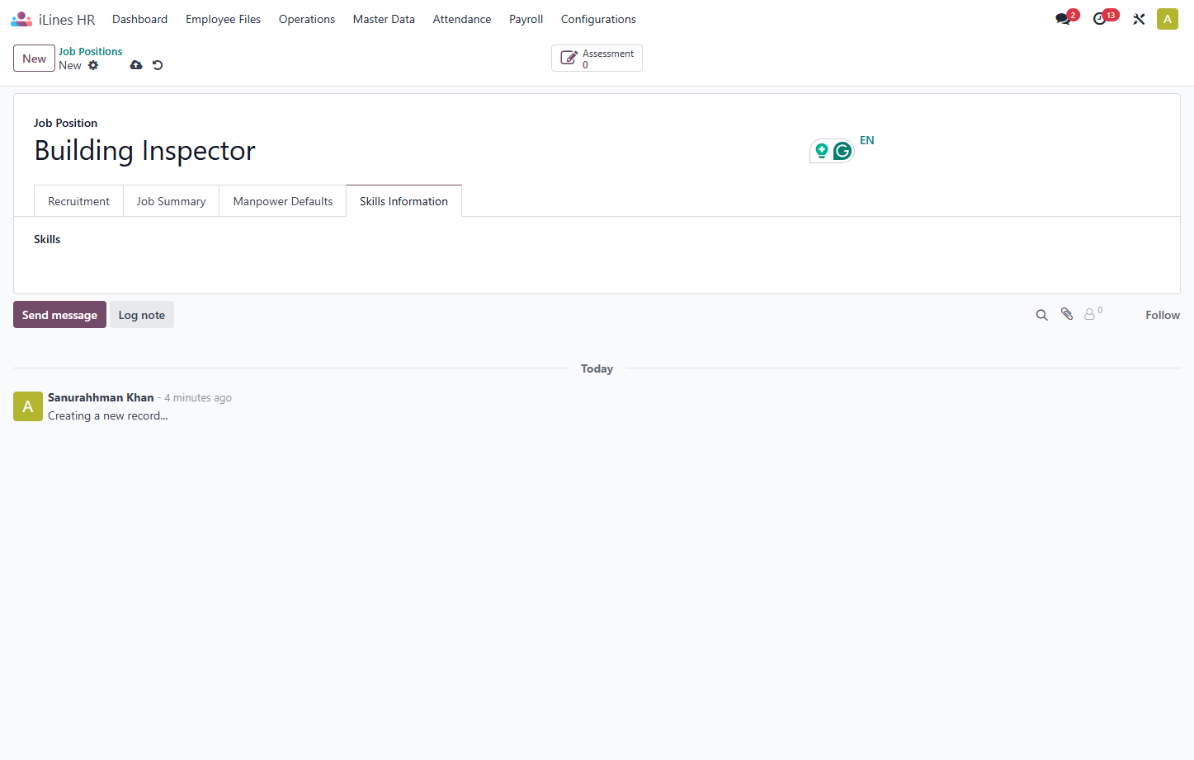Click the Skills field label
Image resolution: width=1194 pixels, height=760 pixels.
pyautogui.click(x=47, y=239)
